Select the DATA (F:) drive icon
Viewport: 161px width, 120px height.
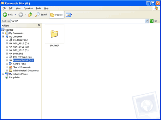tap(11, 54)
